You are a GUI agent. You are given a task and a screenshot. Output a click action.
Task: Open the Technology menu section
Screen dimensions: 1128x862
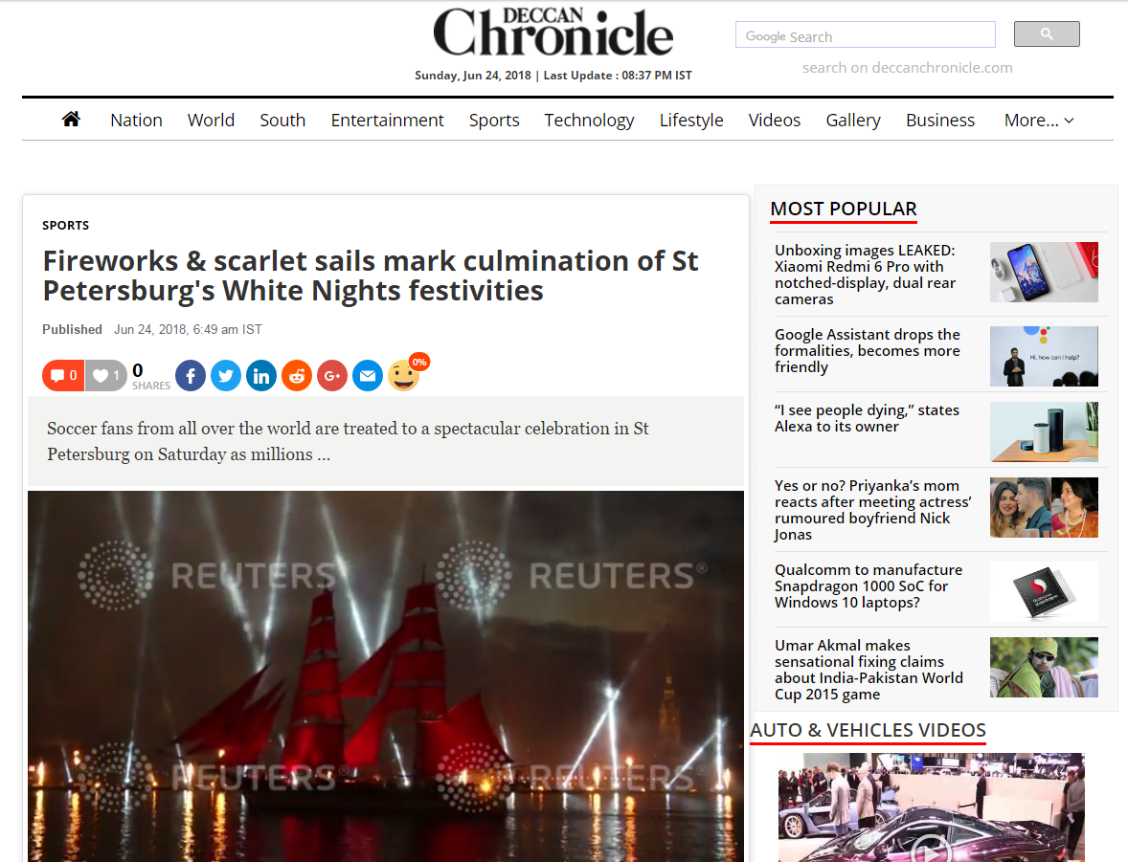589,120
